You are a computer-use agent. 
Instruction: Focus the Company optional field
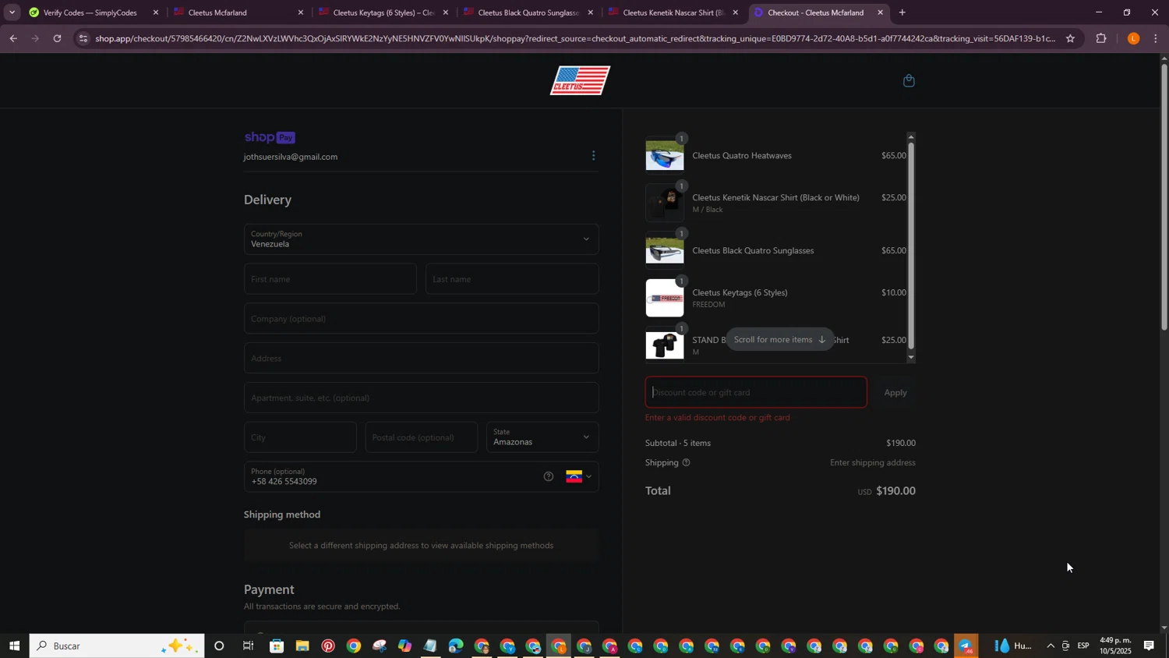point(422,319)
